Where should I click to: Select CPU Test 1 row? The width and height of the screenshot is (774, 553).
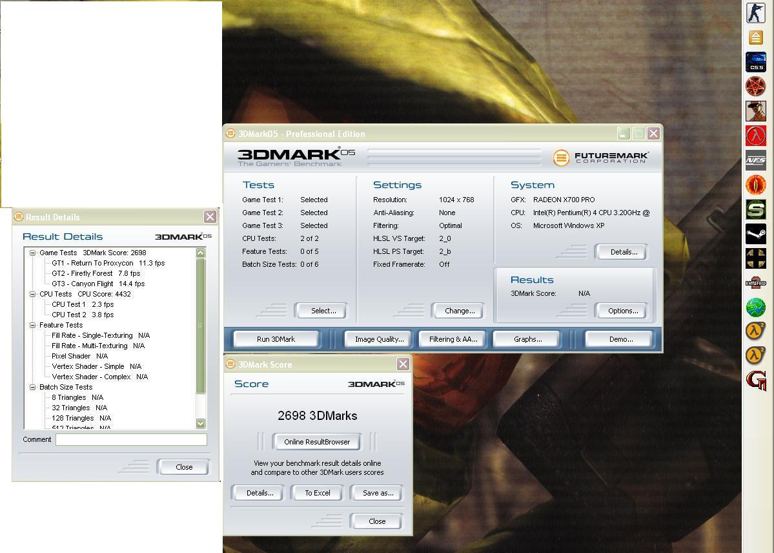point(83,304)
